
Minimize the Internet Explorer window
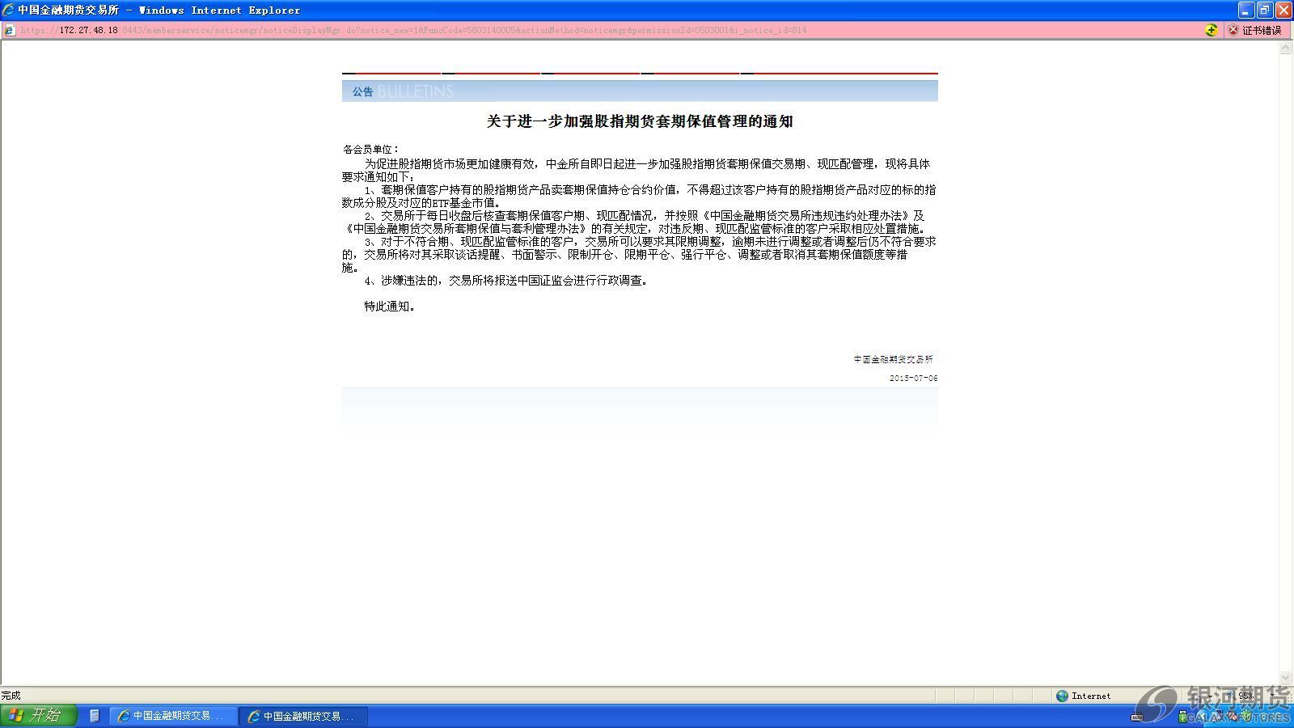[x=1245, y=11]
